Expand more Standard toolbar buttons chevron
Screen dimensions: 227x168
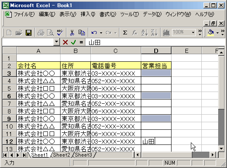(200, 33)
